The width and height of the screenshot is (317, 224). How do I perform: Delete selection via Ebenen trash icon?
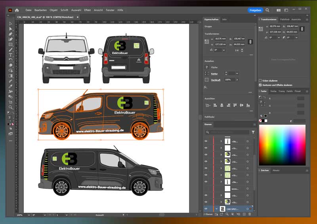(x=249, y=214)
